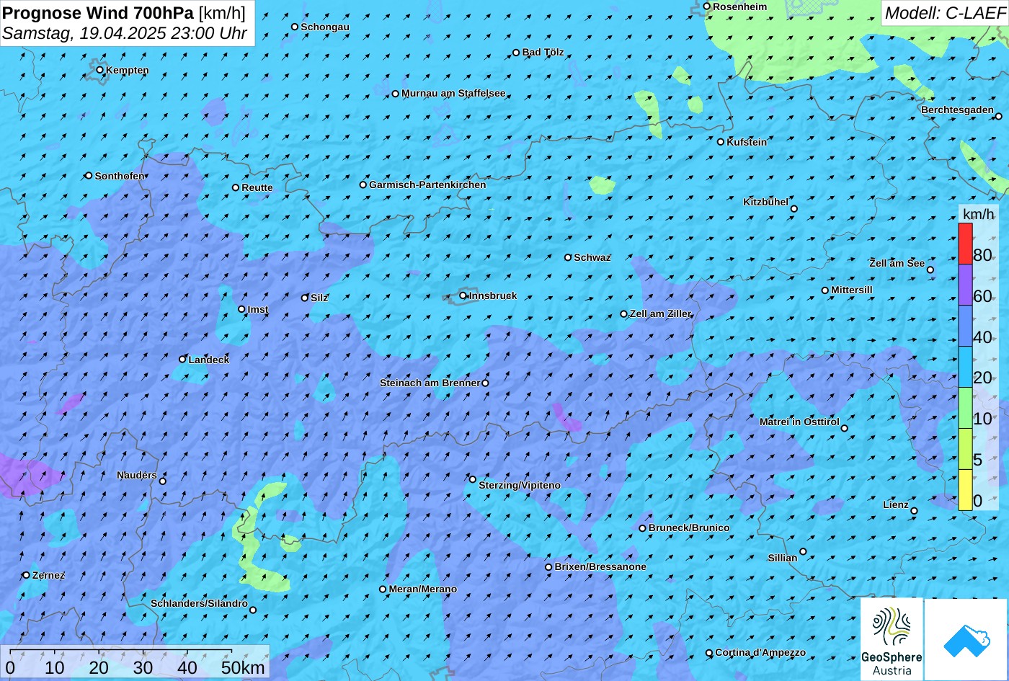Image resolution: width=1009 pixels, height=681 pixels.
Task: Click the Rosenheim city marker
Action: [x=706, y=6]
